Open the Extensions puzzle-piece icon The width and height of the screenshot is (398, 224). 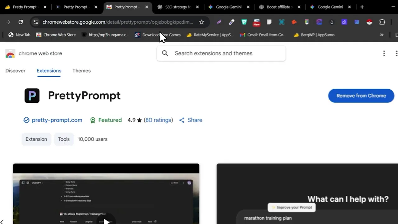382,22
